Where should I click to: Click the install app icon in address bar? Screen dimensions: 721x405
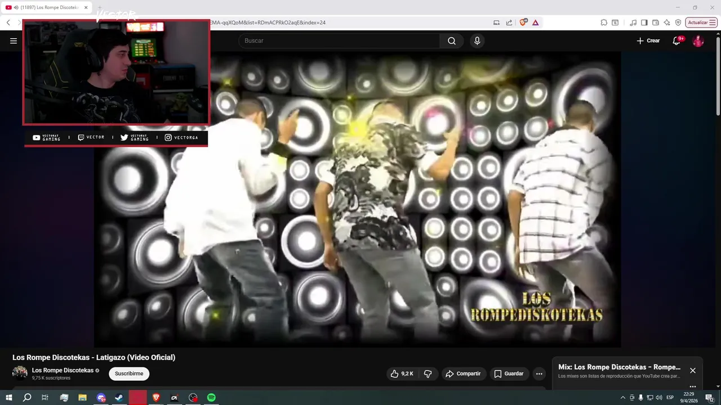tap(496, 22)
